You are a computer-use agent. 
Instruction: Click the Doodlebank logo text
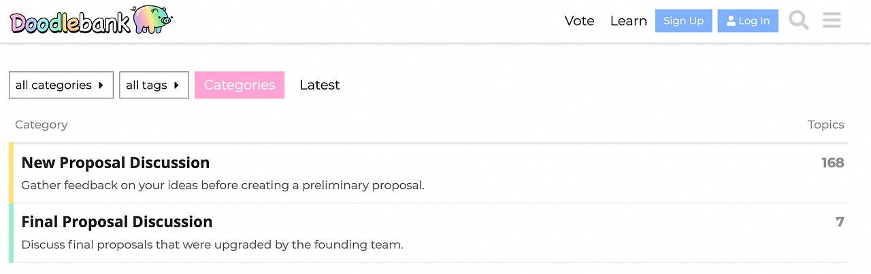point(69,22)
